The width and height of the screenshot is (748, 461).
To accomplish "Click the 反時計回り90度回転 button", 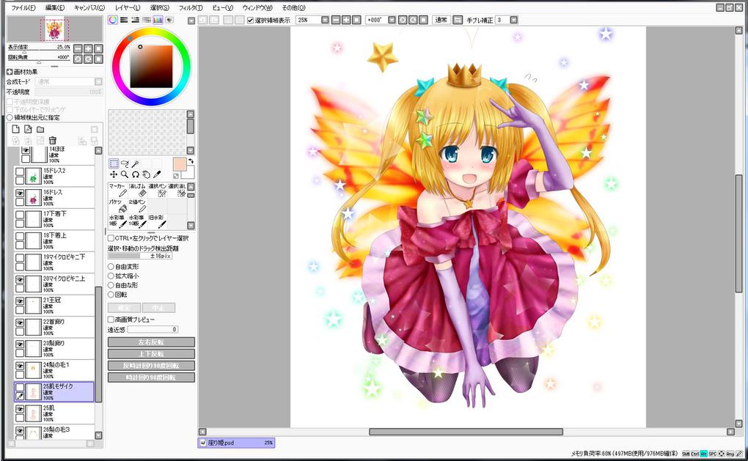I will point(151,366).
